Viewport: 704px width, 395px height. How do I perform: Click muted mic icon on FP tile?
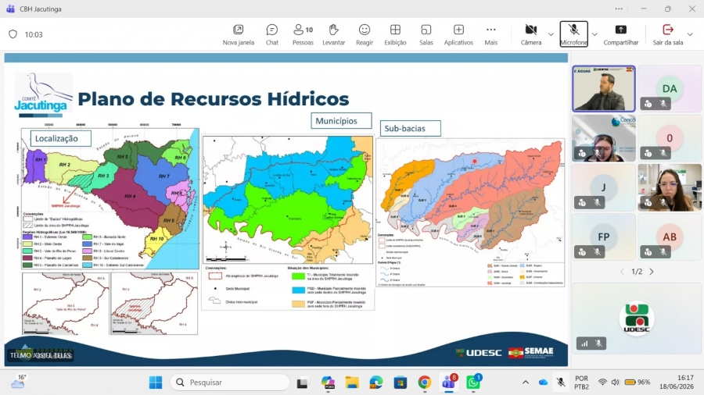coord(597,252)
